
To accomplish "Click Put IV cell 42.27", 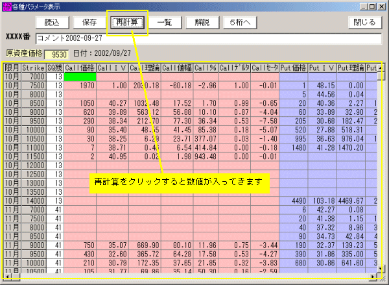I will click(322, 210).
